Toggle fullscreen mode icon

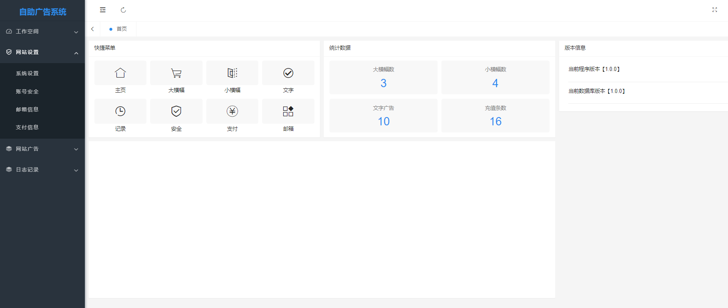click(x=714, y=10)
